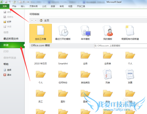The width and height of the screenshot is (147, 114).
Task: Click Save icon in quick access toolbar
Action: coord(6,2)
